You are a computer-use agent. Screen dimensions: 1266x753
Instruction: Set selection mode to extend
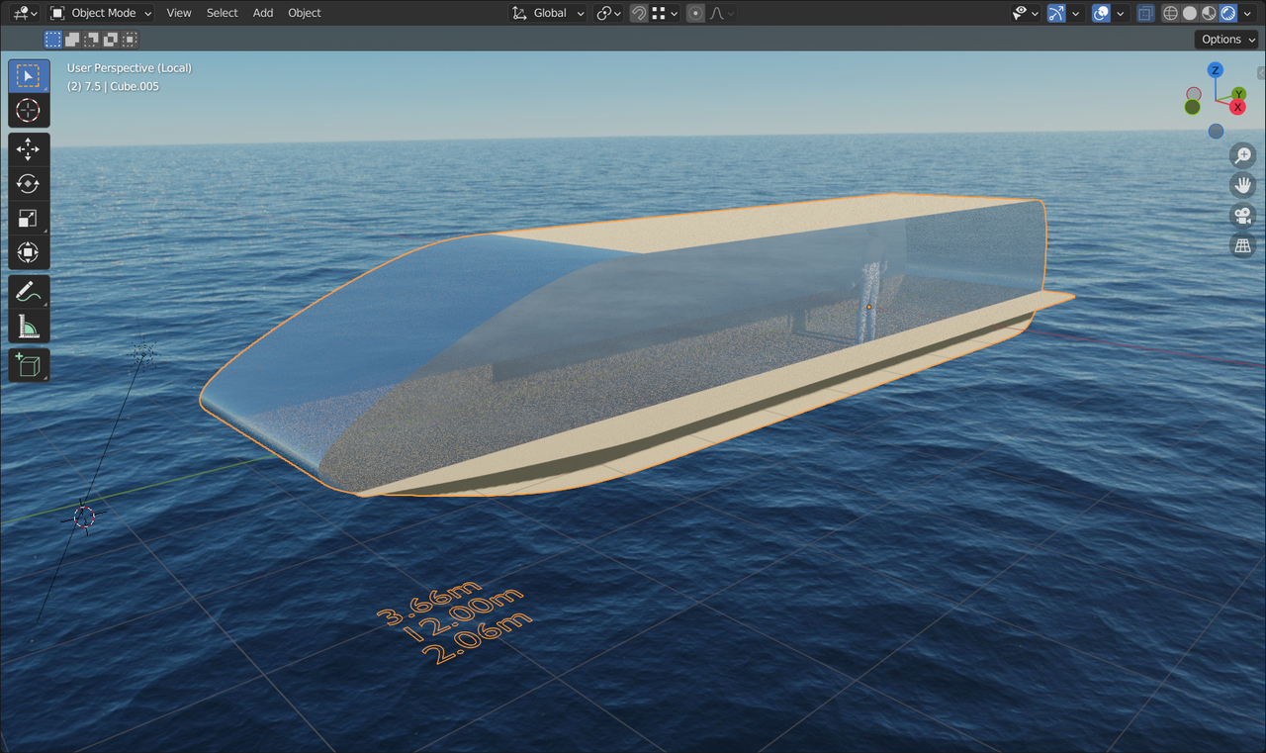(72, 40)
